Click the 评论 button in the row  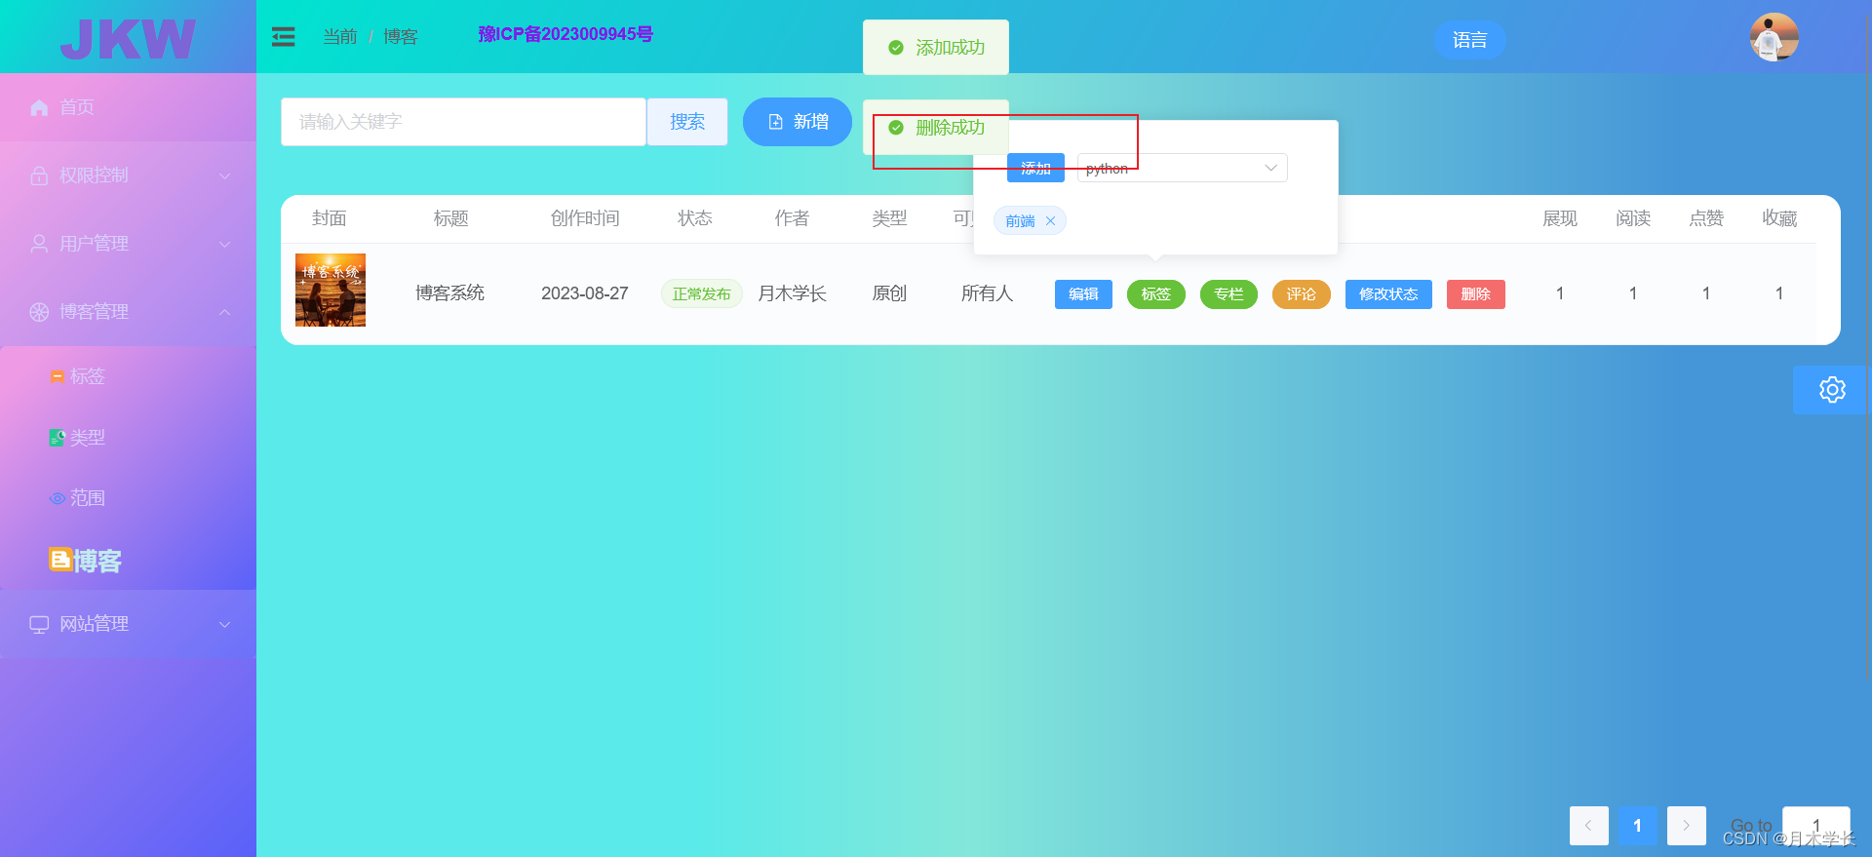click(1302, 294)
